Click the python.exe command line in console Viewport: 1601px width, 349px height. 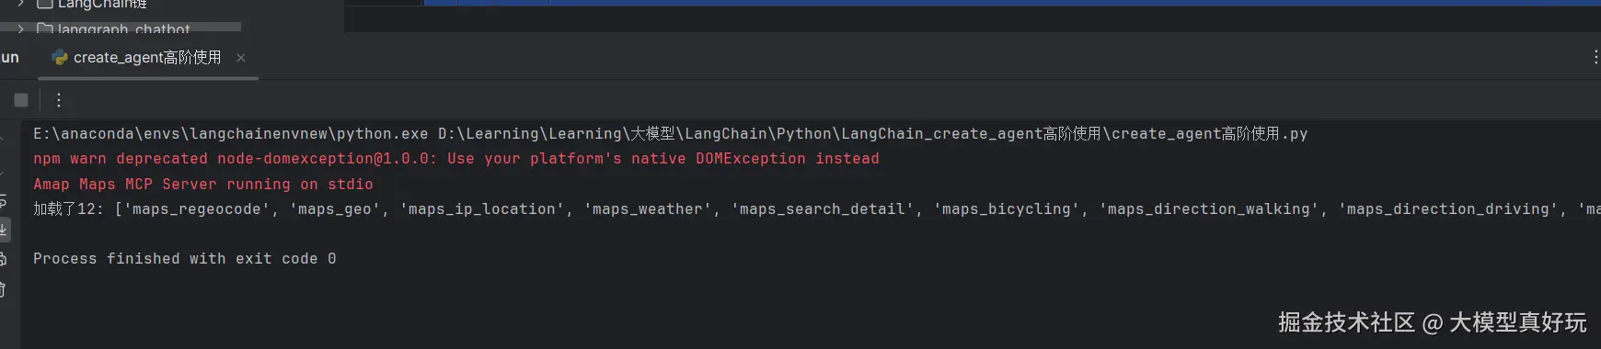671,134
